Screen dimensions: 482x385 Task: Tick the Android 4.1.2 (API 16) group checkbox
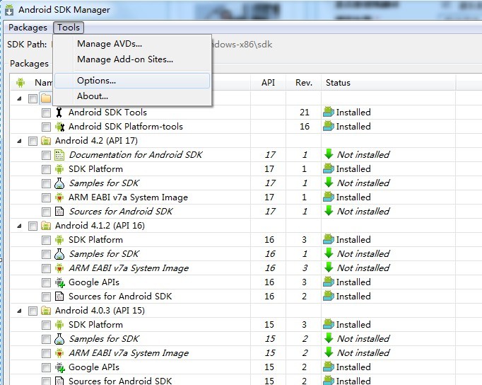(x=33, y=226)
